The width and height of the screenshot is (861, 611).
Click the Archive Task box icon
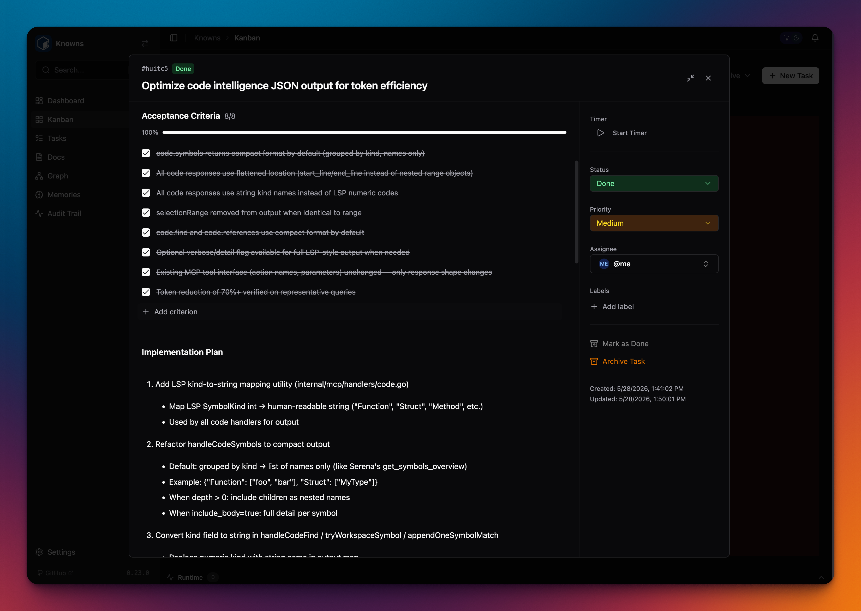point(594,362)
